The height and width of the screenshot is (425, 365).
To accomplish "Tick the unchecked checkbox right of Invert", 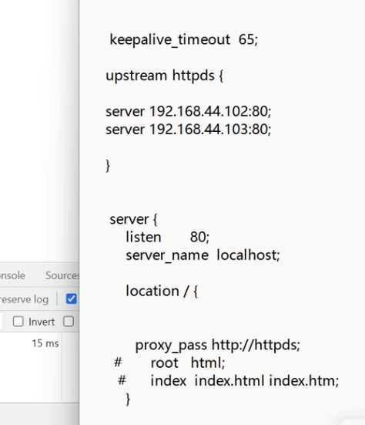I will coord(69,322).
